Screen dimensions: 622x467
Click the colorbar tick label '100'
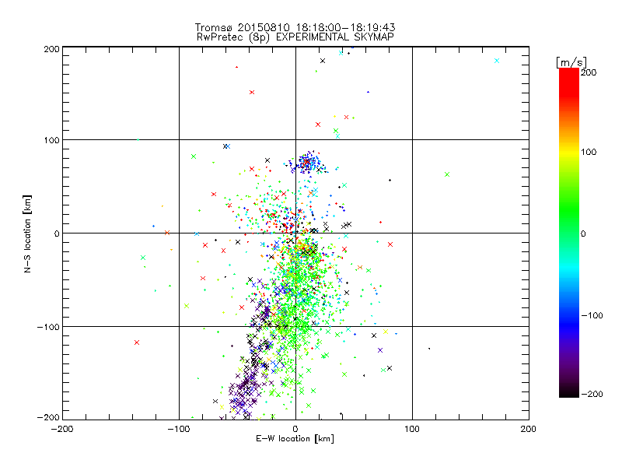pos(589,152)
